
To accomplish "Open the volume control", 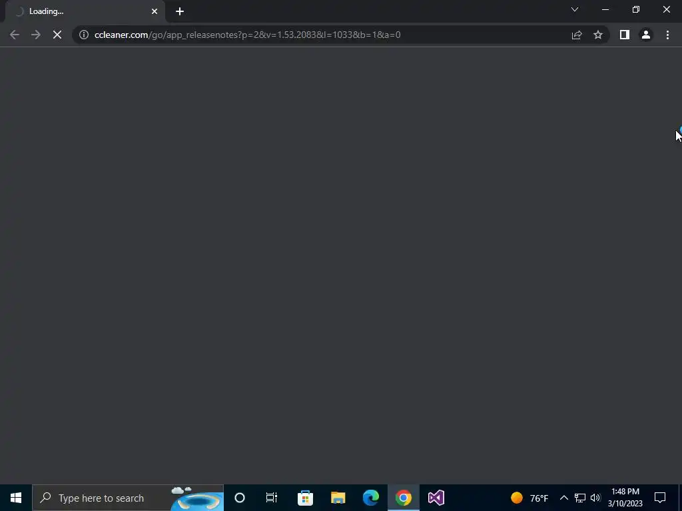I will 595,498.
